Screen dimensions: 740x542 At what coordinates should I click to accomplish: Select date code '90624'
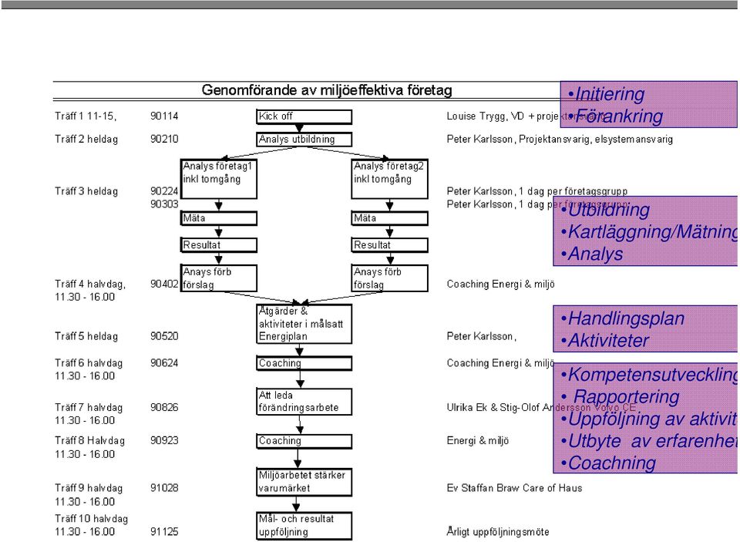(164, 363)
